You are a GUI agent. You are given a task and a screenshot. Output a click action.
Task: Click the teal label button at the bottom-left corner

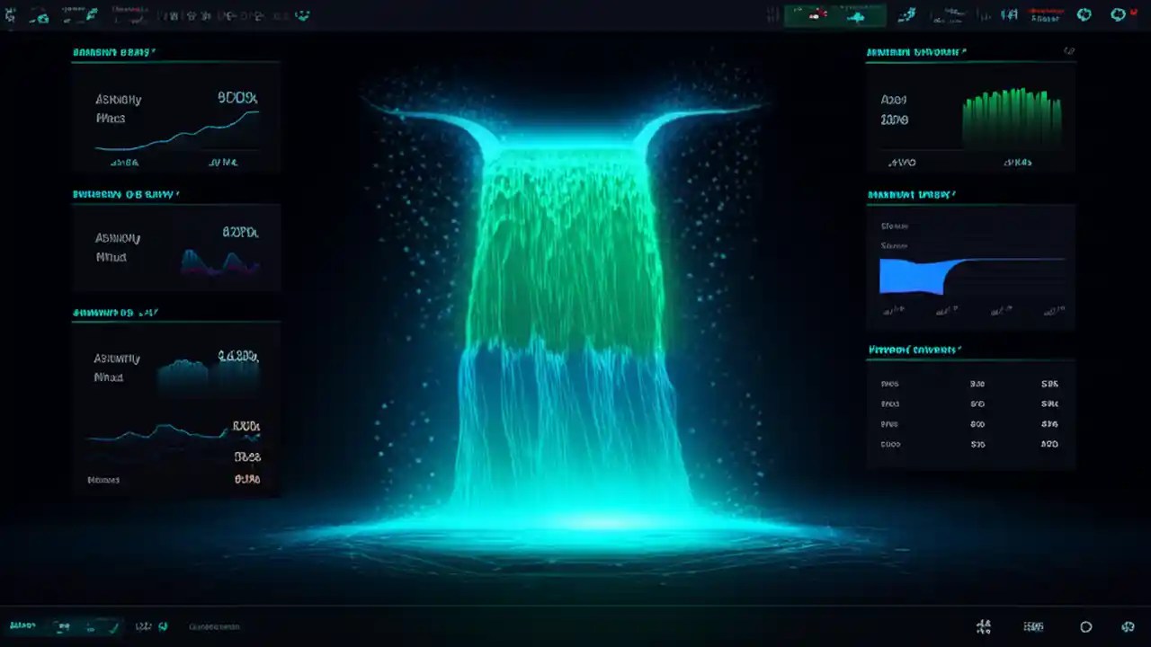click(x=22, y=626)
